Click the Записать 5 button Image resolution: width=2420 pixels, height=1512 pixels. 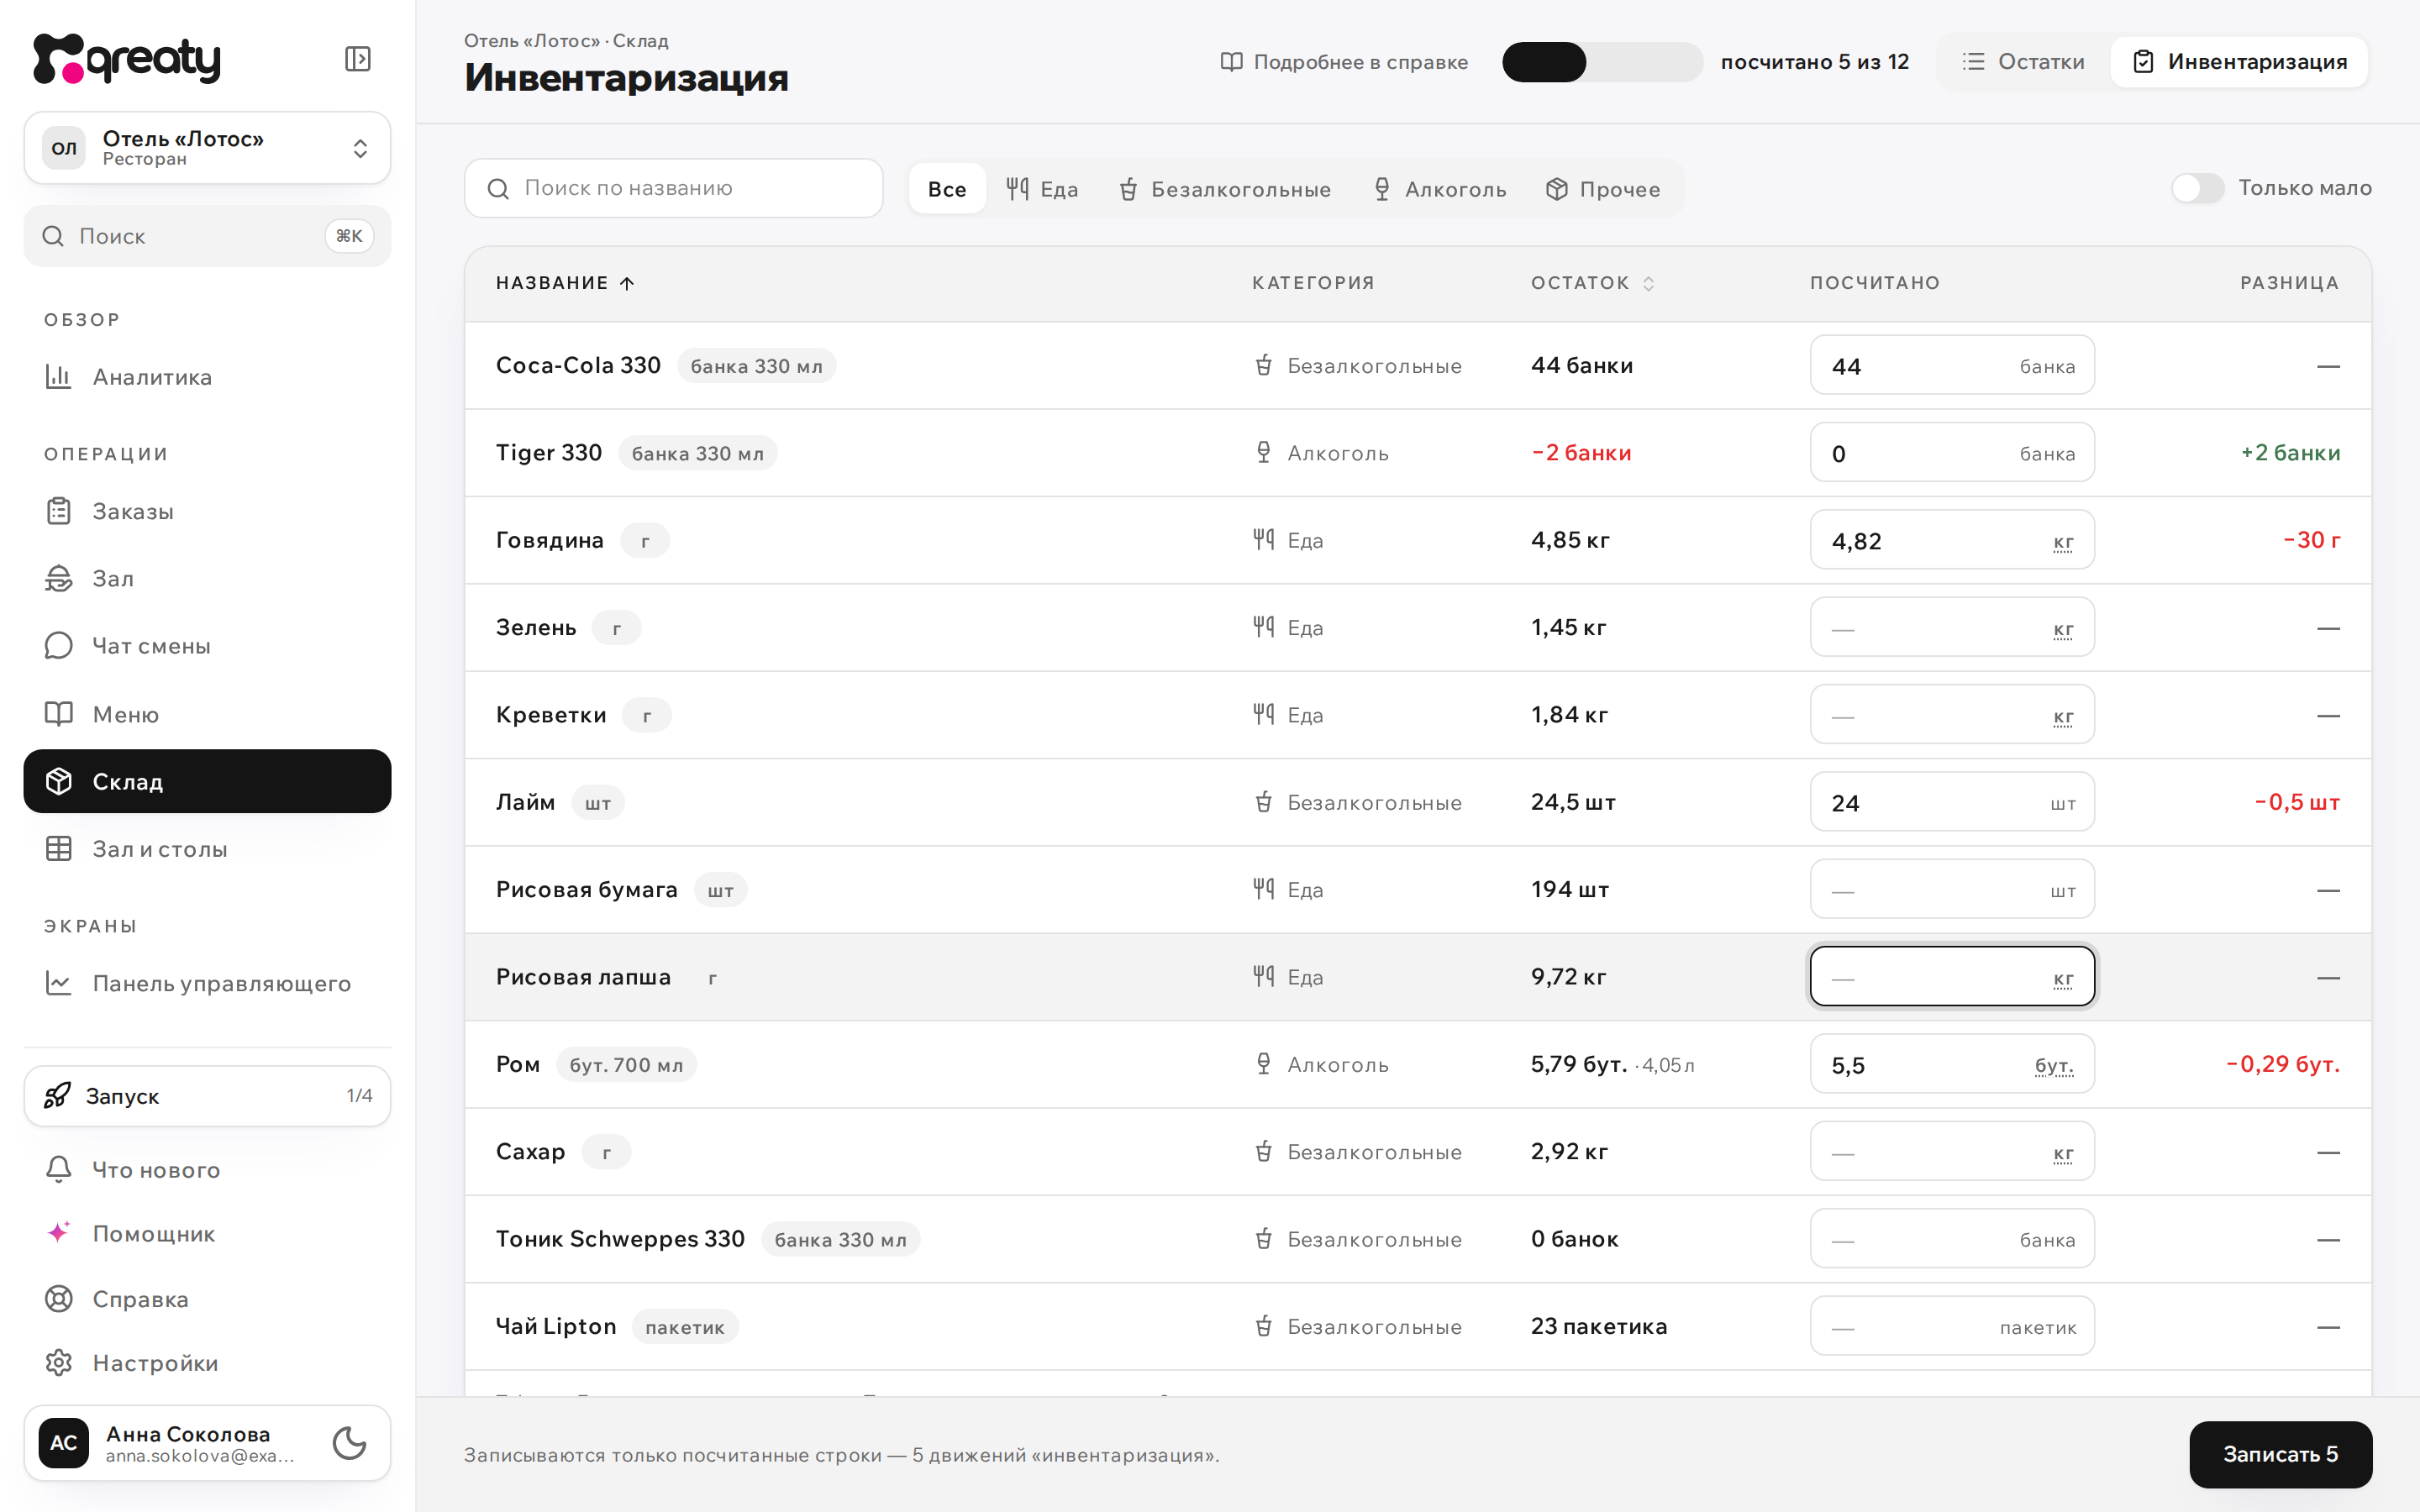coord(2280,1454)
